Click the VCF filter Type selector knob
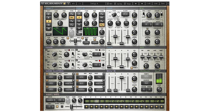Image resolution: width=210 pixels, height=112 pixels. click(114, 14)
